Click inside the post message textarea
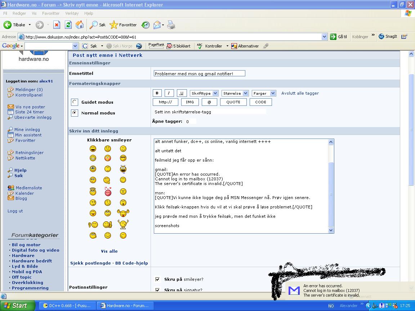 pyautogui.click(x=241, y=186)
